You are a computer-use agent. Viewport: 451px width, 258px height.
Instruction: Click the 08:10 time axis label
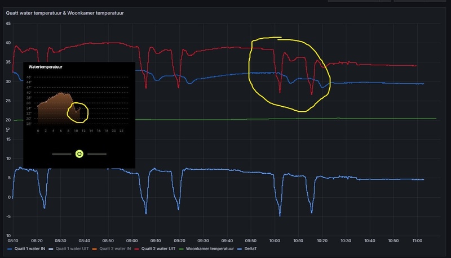click(x=13, y=241)
